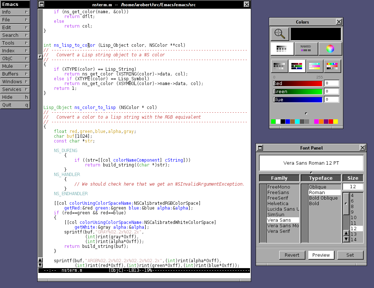Pick the cyan swatch in Colors panel

pos(297,122)
